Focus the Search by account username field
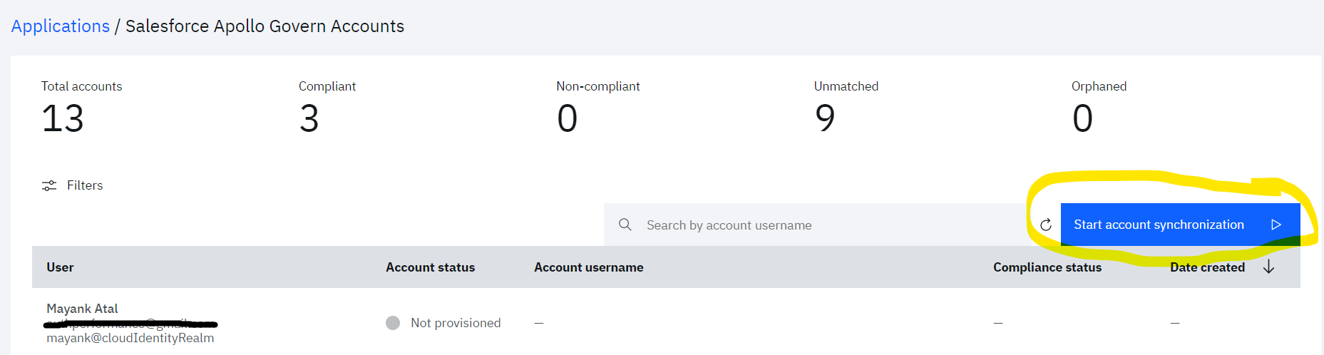The width and height of the screenshot is (1324, 355). click(817, 225)
